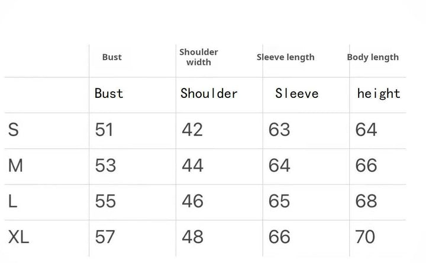Select sleeve value 65 in L row
Image resolution: width=426 pixels, height=263 pixels.
[x=279, y=201]
